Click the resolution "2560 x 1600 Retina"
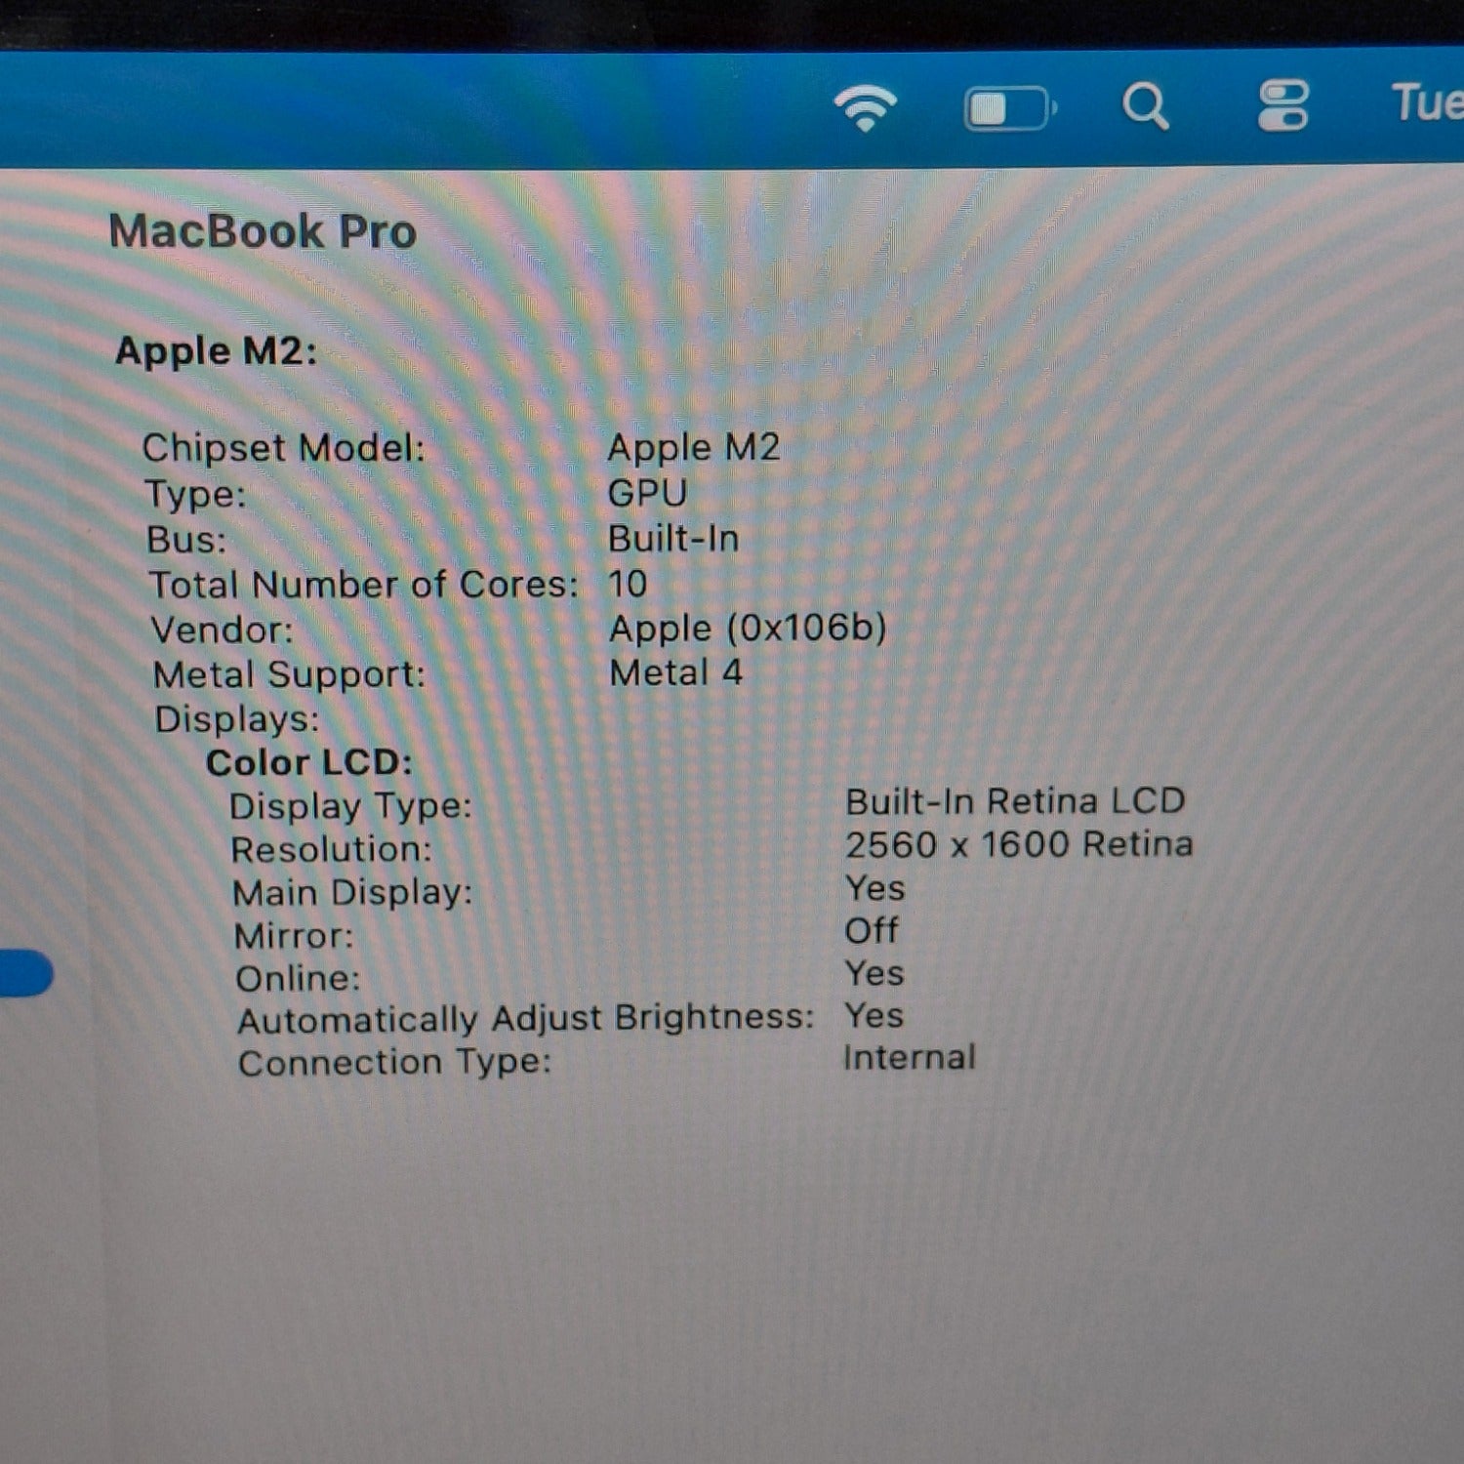The image size is (1464, 1464). [x=1019, y=844]
